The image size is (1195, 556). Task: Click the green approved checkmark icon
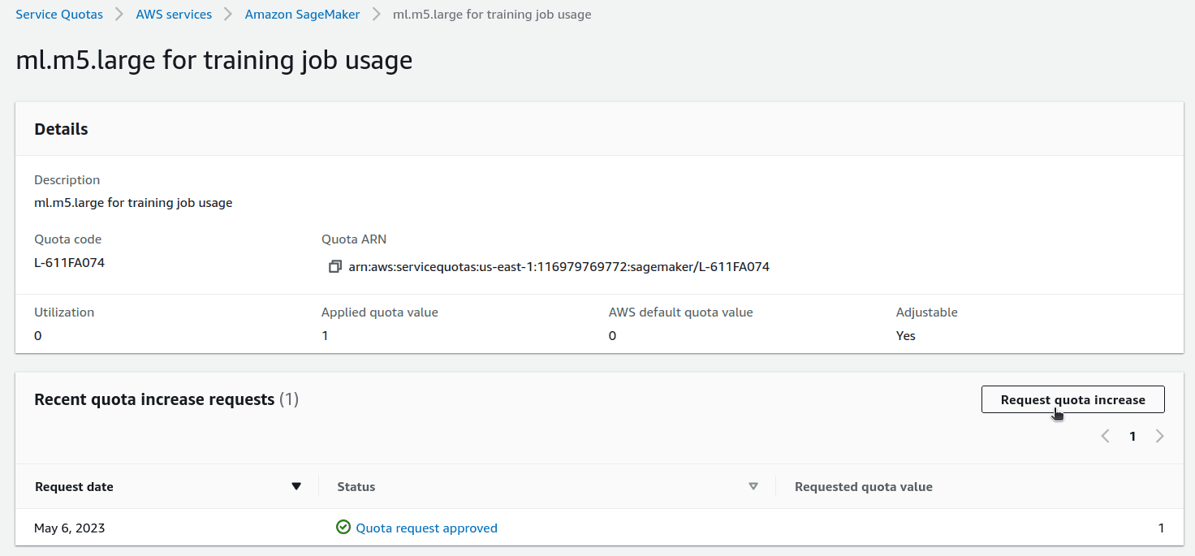point(343,528)
